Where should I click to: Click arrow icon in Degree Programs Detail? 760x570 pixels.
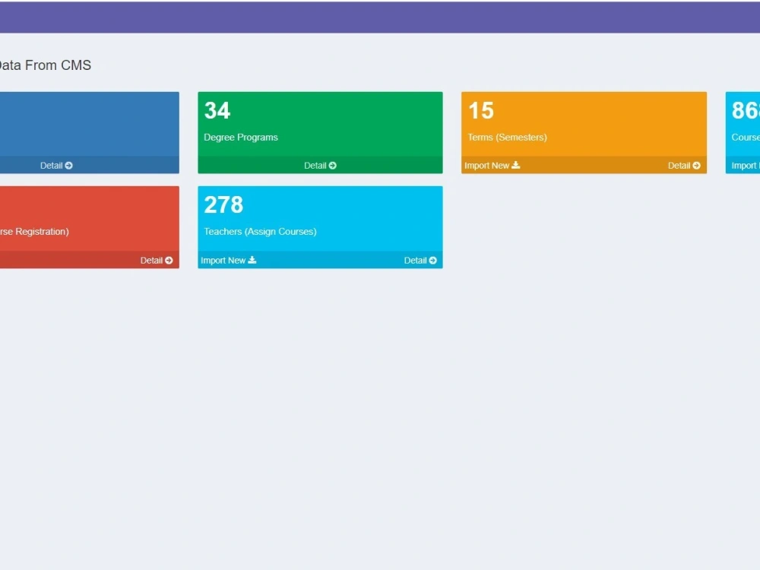(x=333, y=165)
